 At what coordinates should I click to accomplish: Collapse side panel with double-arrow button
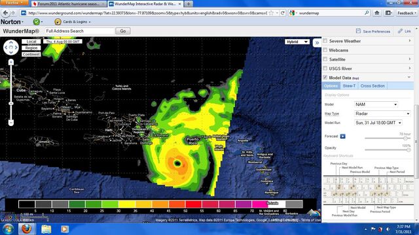point(317,42)
